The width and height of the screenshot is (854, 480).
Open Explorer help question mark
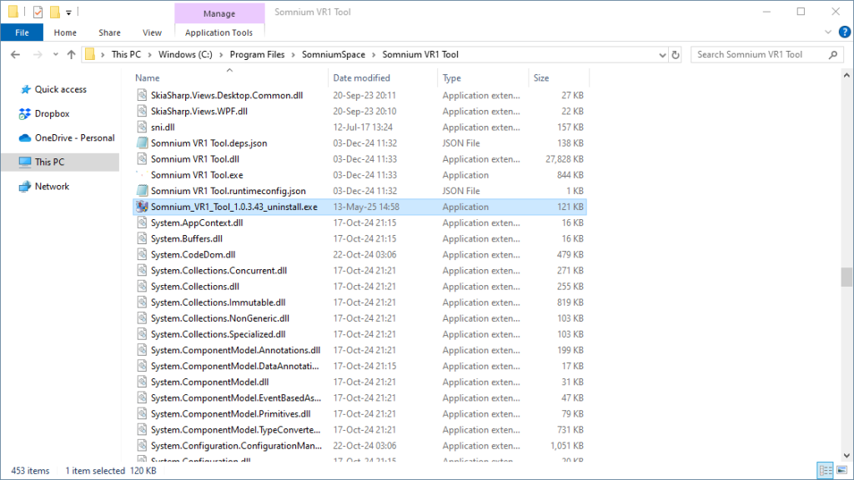844,32
